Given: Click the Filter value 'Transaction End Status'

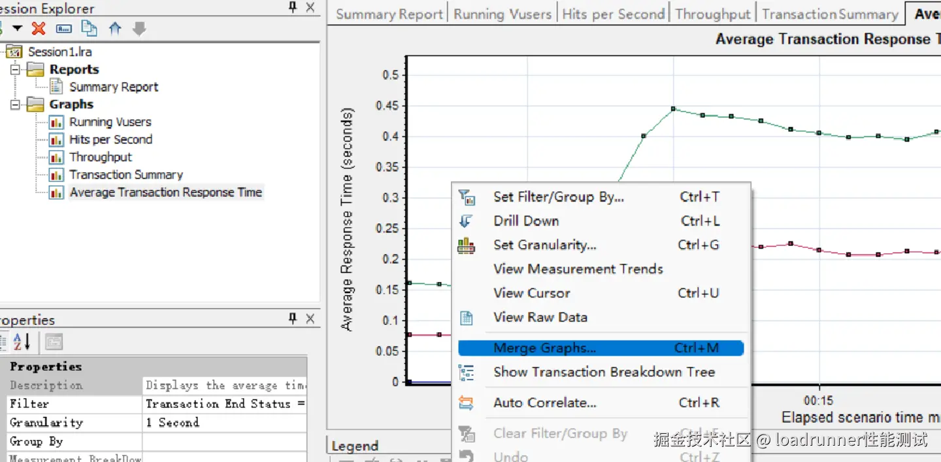Looking at the screenshot, I should (225, 404).
